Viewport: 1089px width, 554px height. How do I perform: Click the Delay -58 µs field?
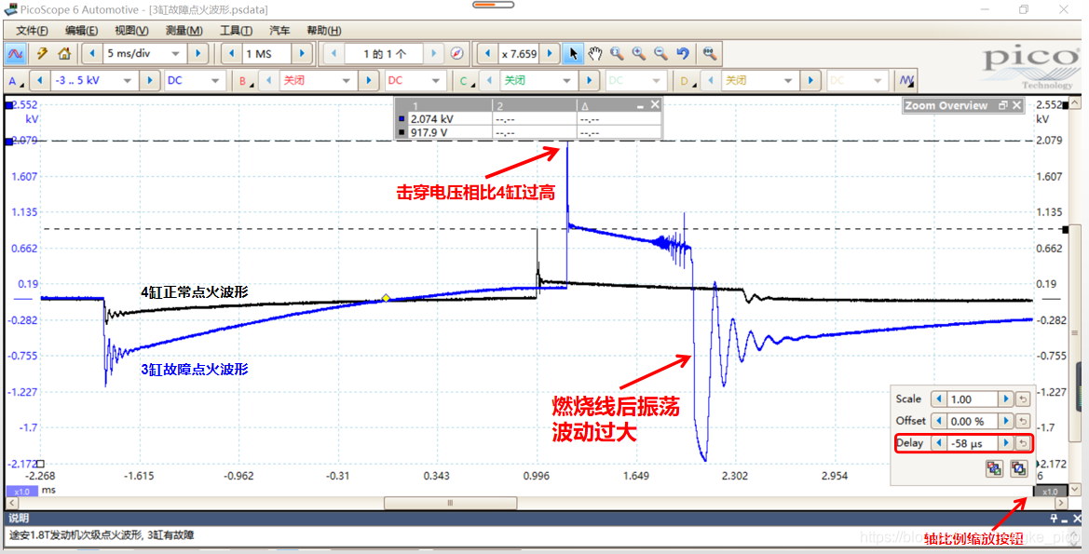point(971,442)
